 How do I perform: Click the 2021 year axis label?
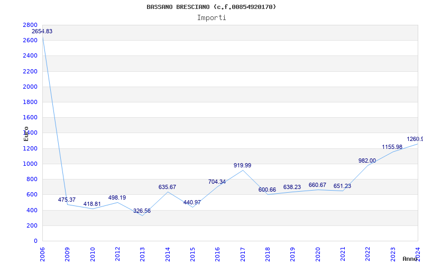pyautogui.click(x=343, y=254)
